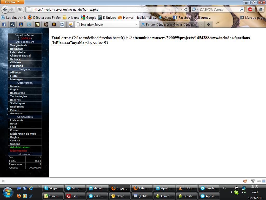Reload the current page
Image resolution: width=266 pixels, height=200 pixels.
pyautogui.click(x=186, y=10)
